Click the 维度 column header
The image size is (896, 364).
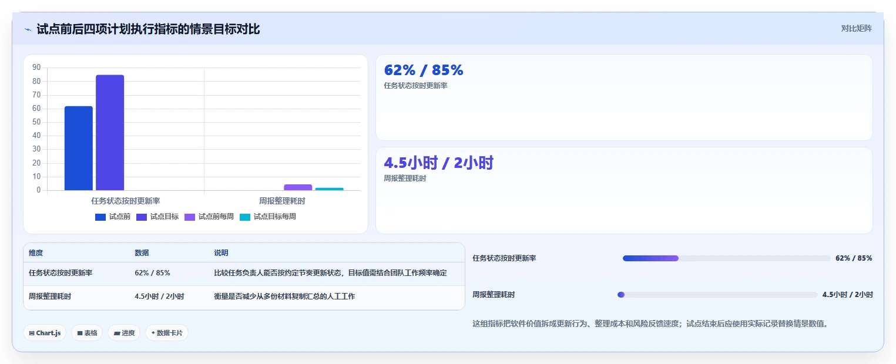(x=36, y=253)
